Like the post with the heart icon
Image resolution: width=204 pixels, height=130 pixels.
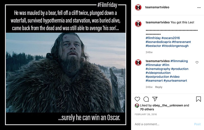137,99
